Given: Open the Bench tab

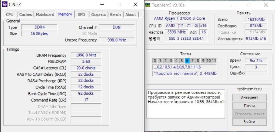Looking at the screenshot, I should (x=115, y=15).
